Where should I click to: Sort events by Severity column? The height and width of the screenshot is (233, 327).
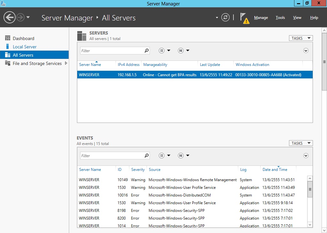(x=138, y=170)
